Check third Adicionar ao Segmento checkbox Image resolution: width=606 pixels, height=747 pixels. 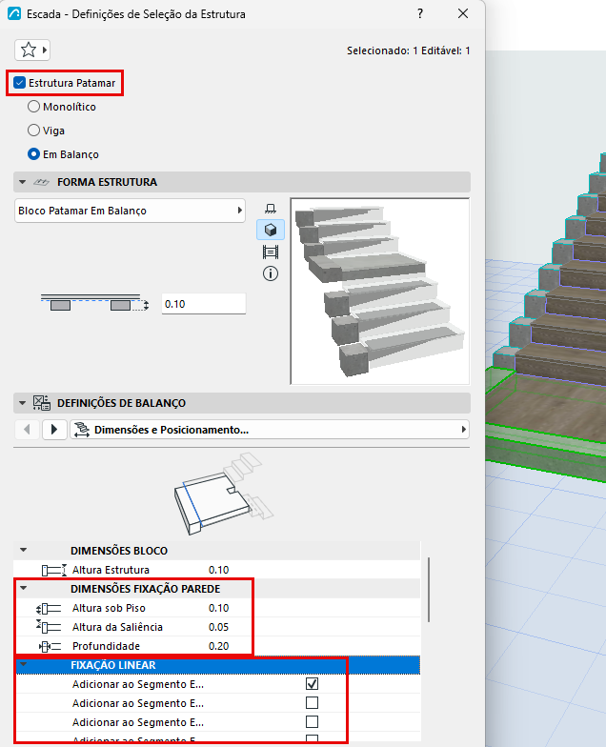coord(313,722)
